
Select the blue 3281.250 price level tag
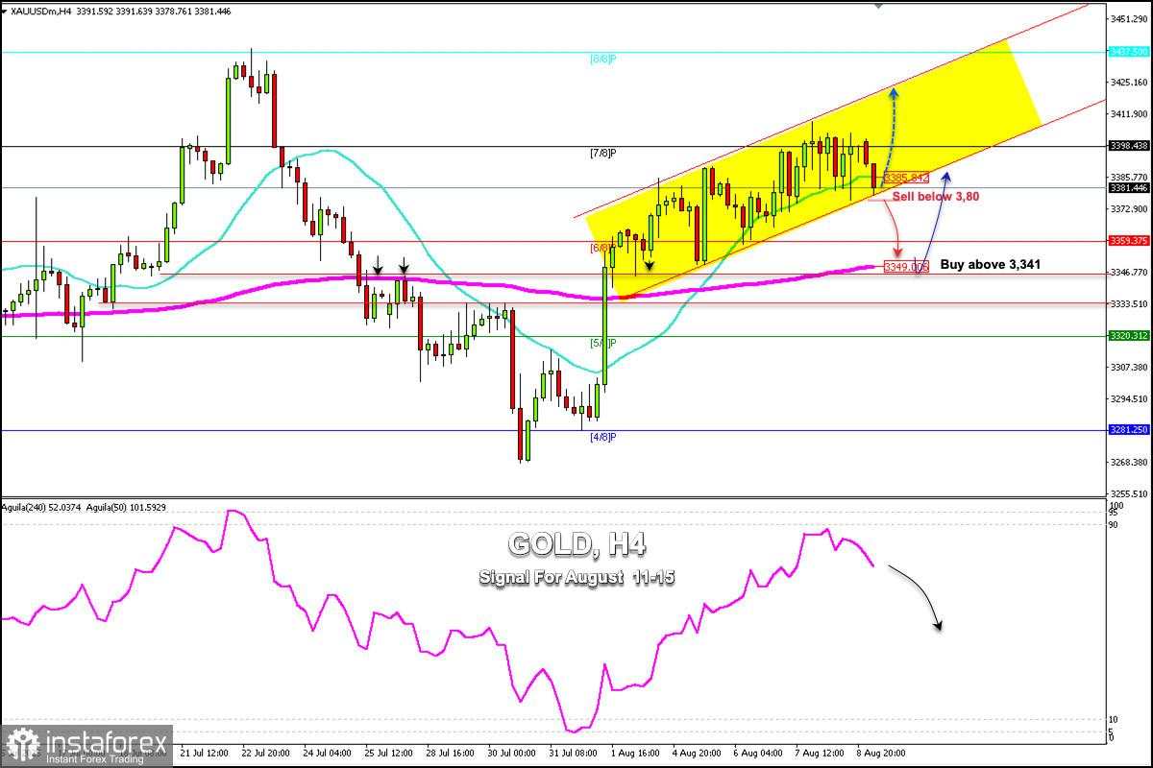point(1128,430)
